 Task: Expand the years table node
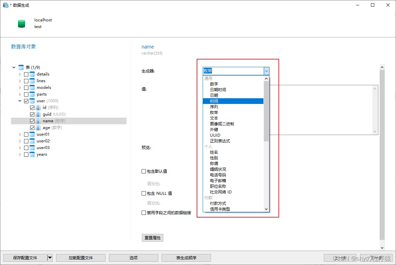[20, 154]
